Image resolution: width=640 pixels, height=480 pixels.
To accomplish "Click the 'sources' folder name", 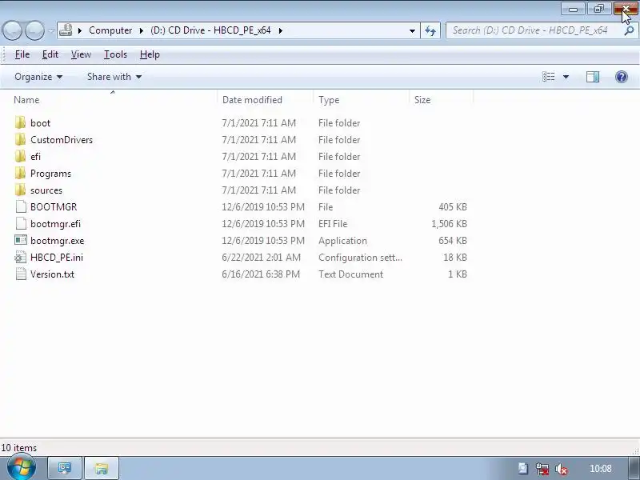I will [46, 190].
